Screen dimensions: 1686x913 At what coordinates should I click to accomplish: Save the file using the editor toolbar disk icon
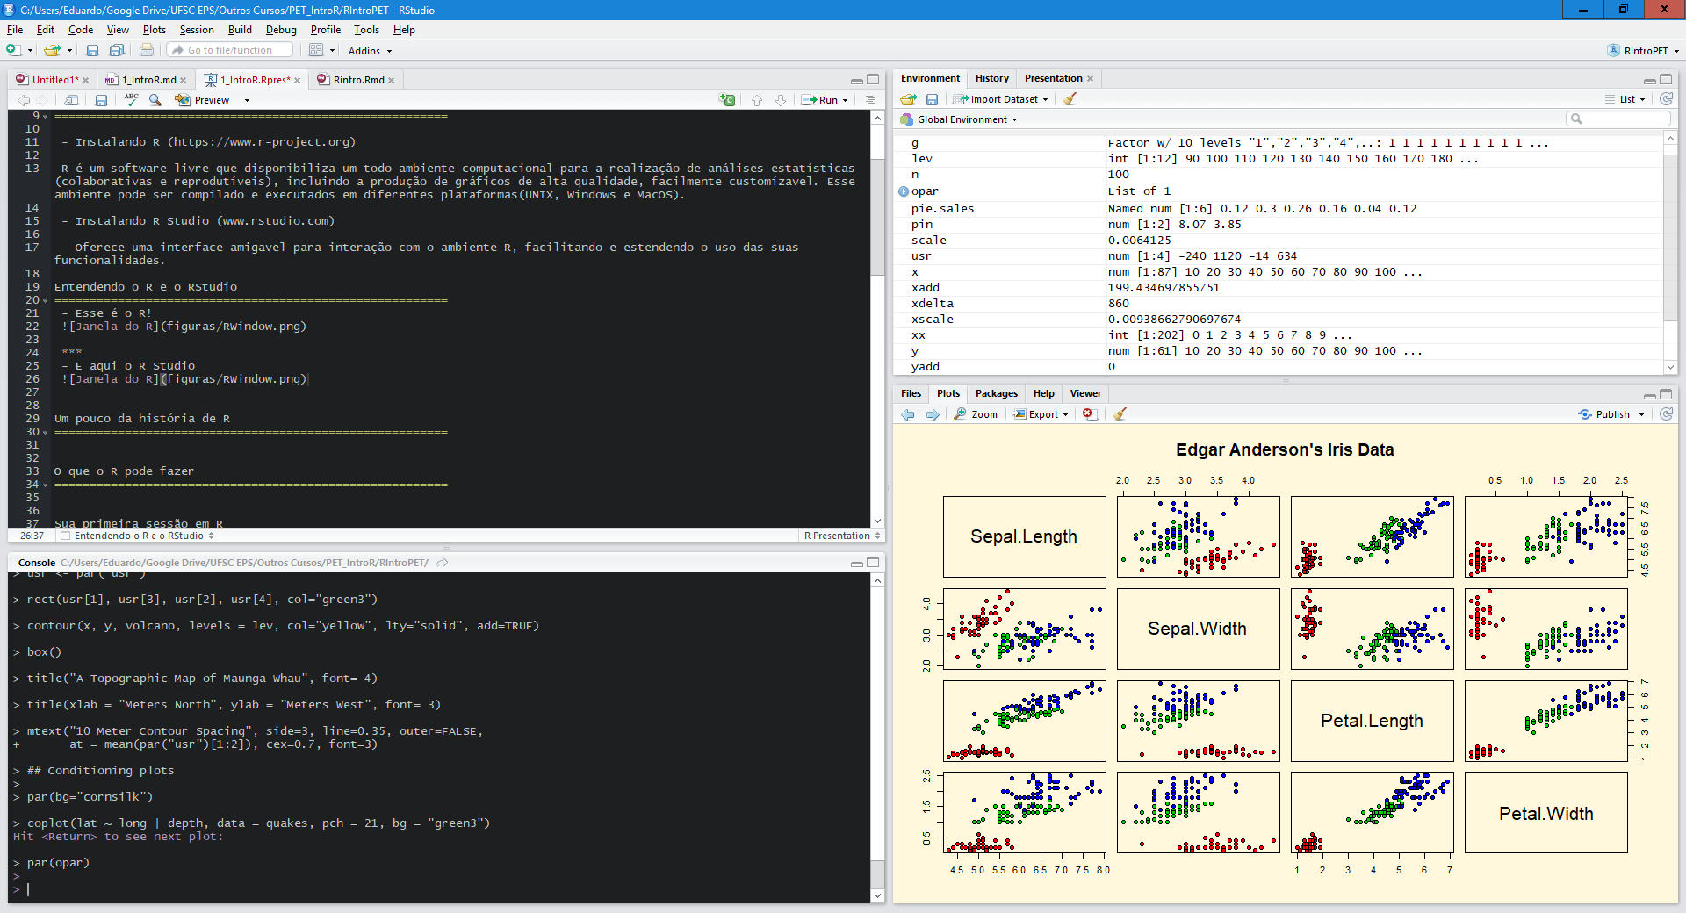coord(101,100)
